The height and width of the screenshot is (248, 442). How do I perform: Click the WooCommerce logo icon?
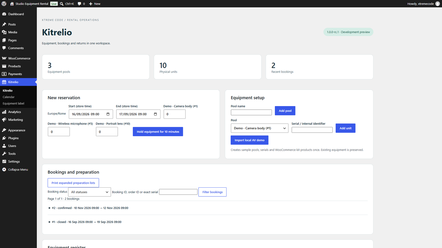(4, 58)
